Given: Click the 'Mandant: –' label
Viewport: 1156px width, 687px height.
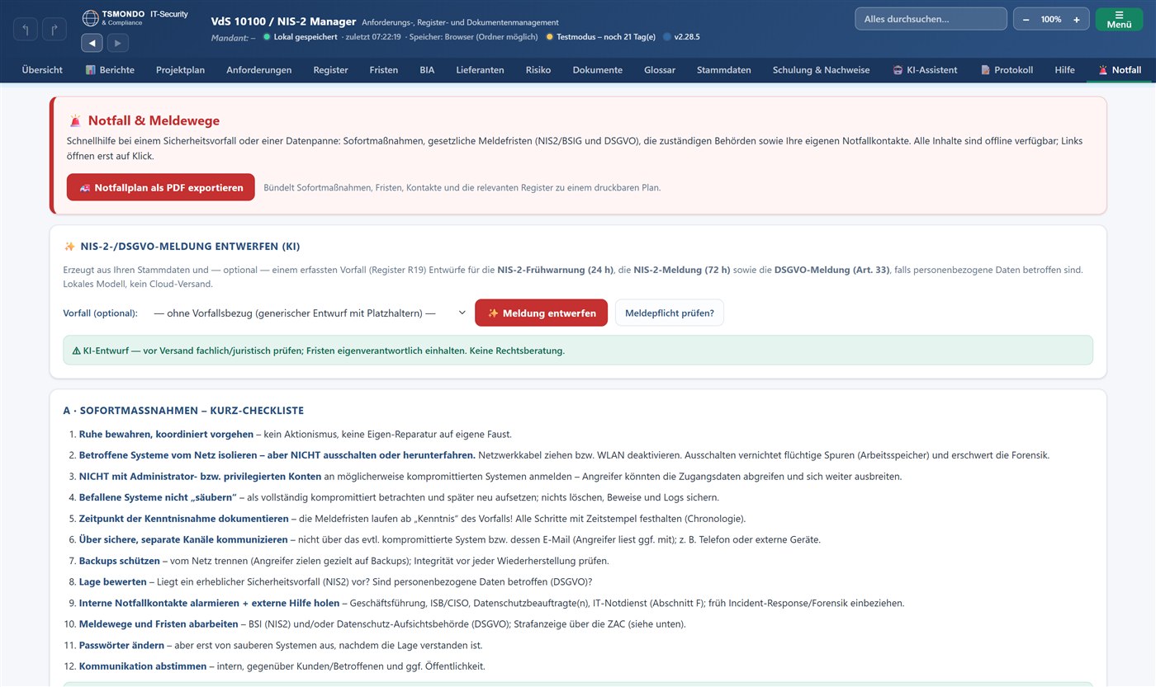Looking at the screenshot, I should [234, 37].
